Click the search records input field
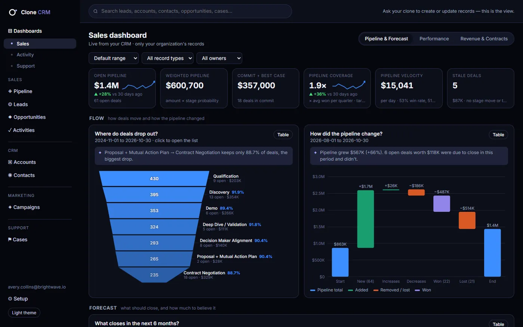The height and width of the screenshot is (327, 523). (190, 11)
